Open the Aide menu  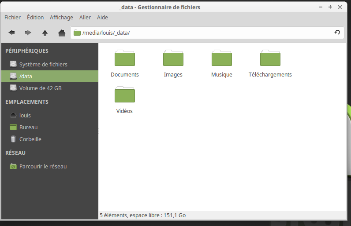(102, 18)
